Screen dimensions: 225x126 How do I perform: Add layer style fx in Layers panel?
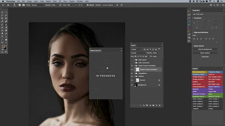point(144,105)
